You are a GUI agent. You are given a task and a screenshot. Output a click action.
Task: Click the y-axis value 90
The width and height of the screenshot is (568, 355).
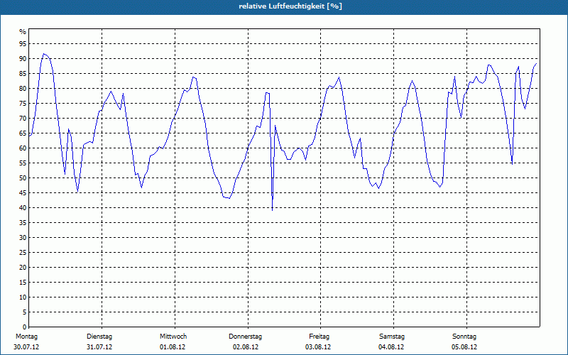pos(23,59)
